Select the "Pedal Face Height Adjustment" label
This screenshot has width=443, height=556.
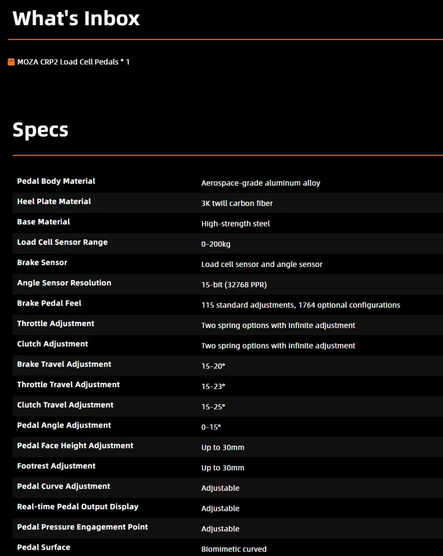[x=75, y=446]
